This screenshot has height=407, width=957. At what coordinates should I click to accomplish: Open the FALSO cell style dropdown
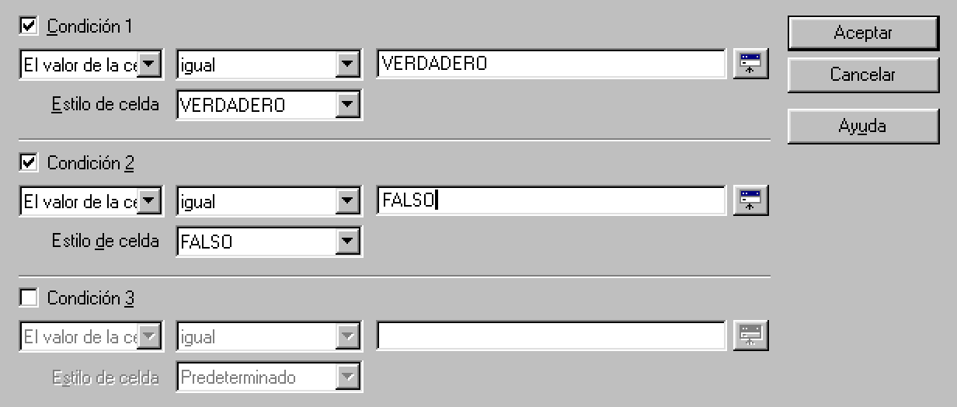pyautogui.click(x=347, y=242)
